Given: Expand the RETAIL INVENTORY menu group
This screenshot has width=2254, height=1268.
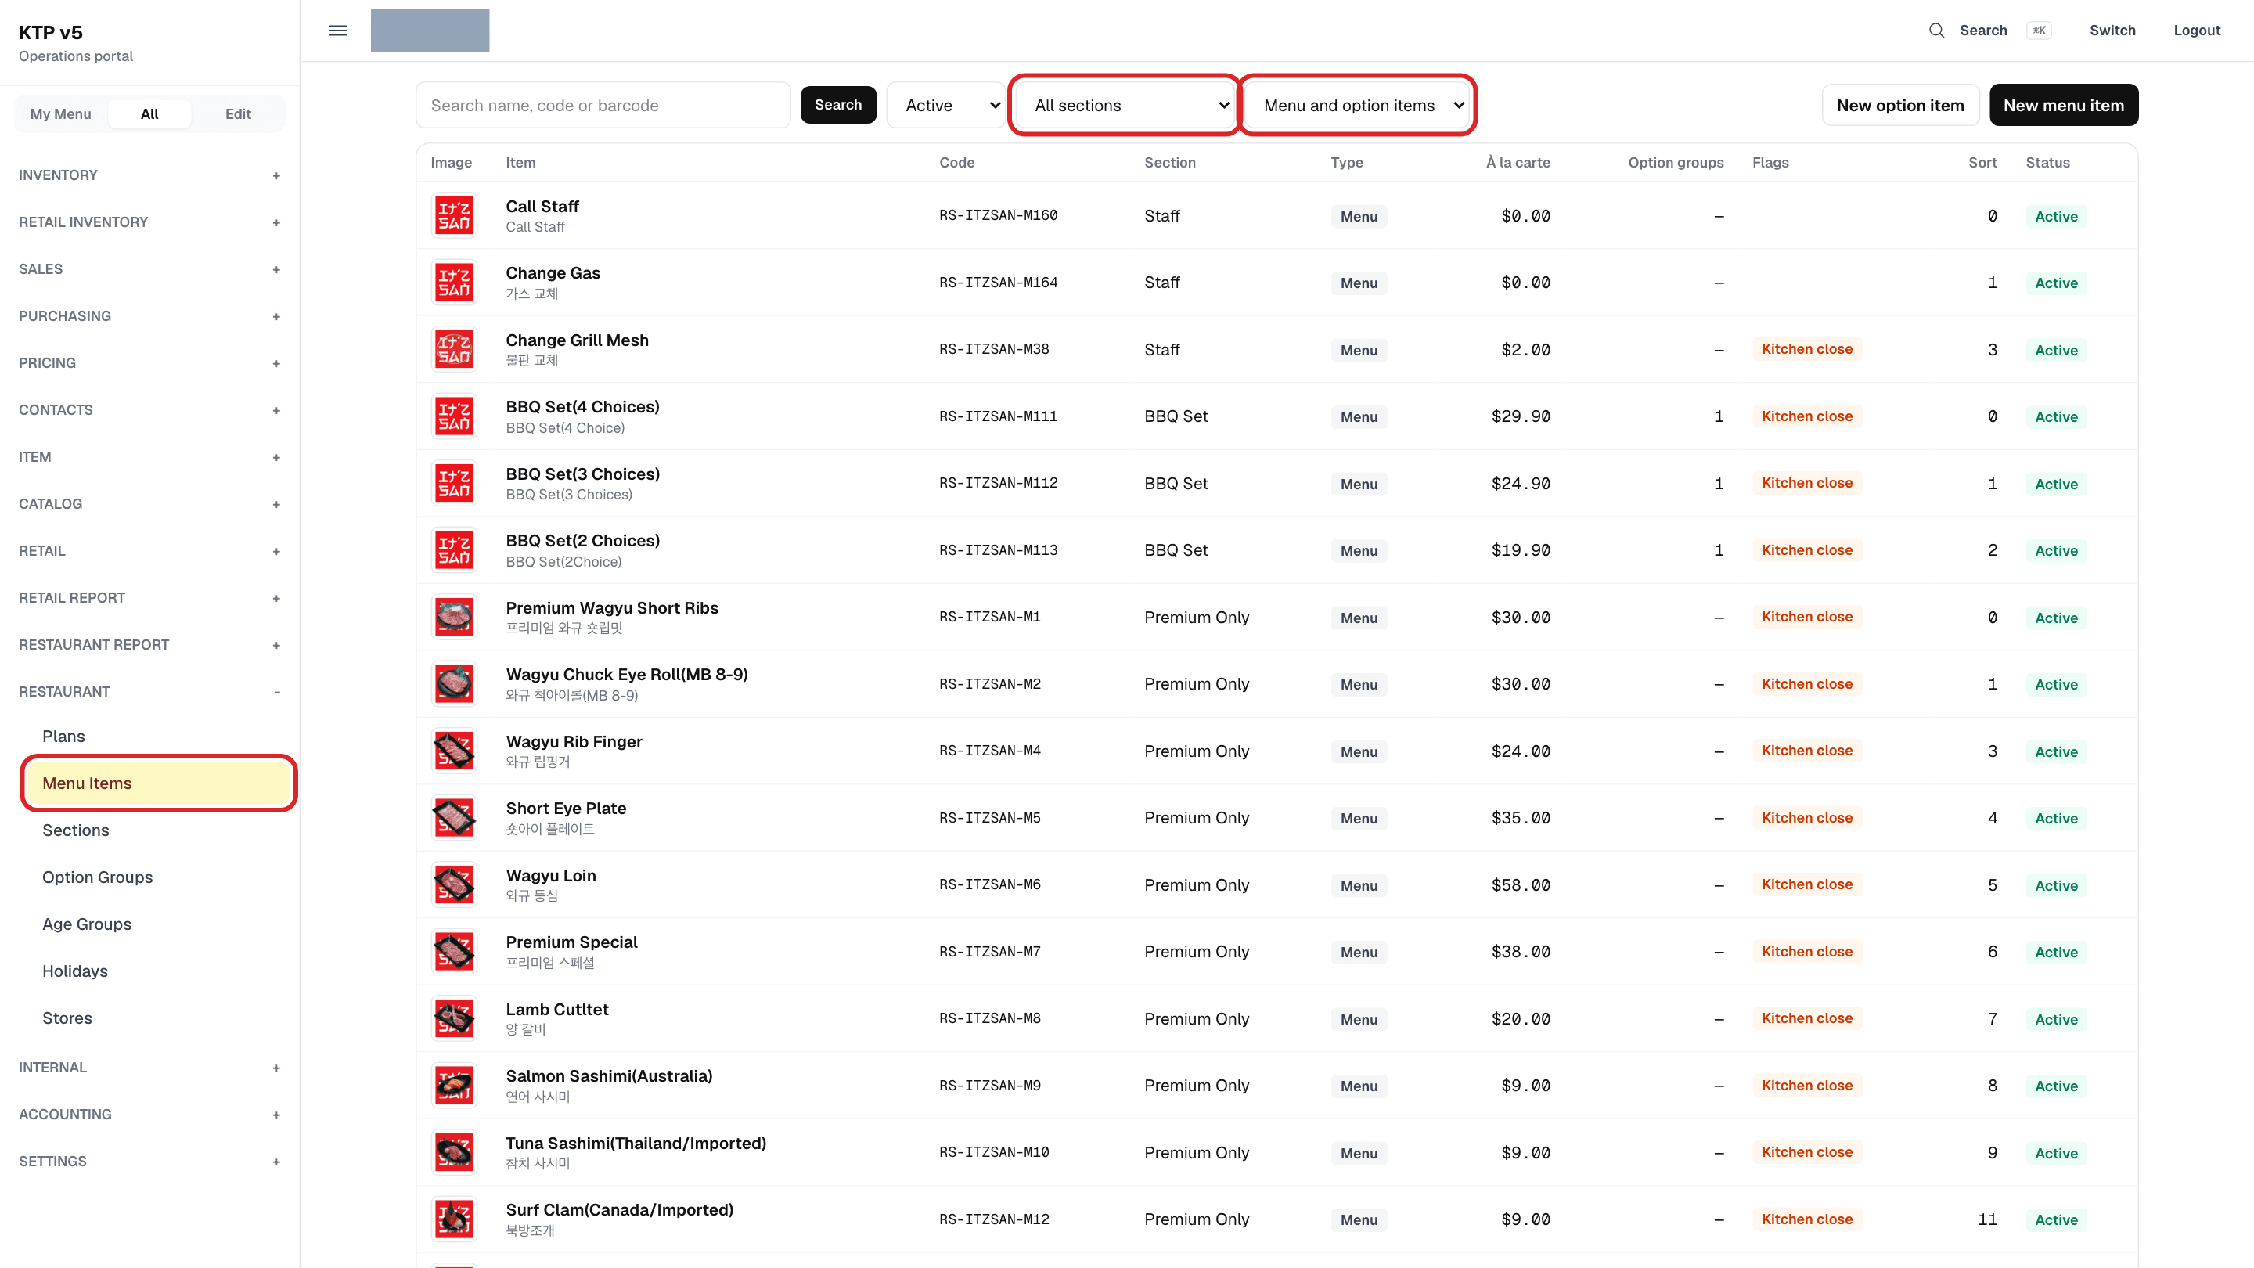Looking at the screenshot, I should click(149, 222).
